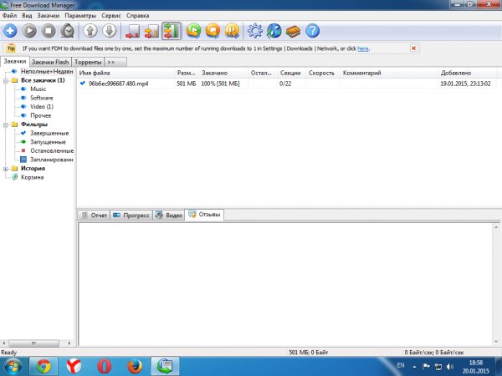Click the books help library icon

click(x=294, y=32)
